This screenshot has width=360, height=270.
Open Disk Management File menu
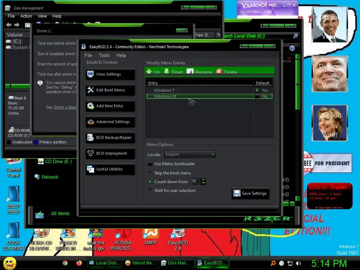pyautogui.click(x=11, y=16)
